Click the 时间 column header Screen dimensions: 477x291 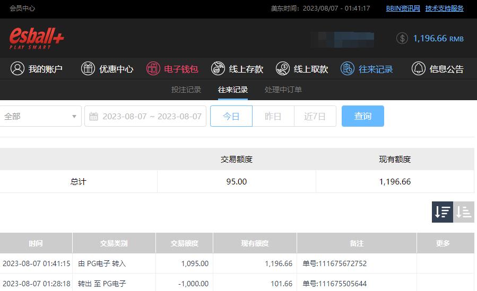coord(36,243)
